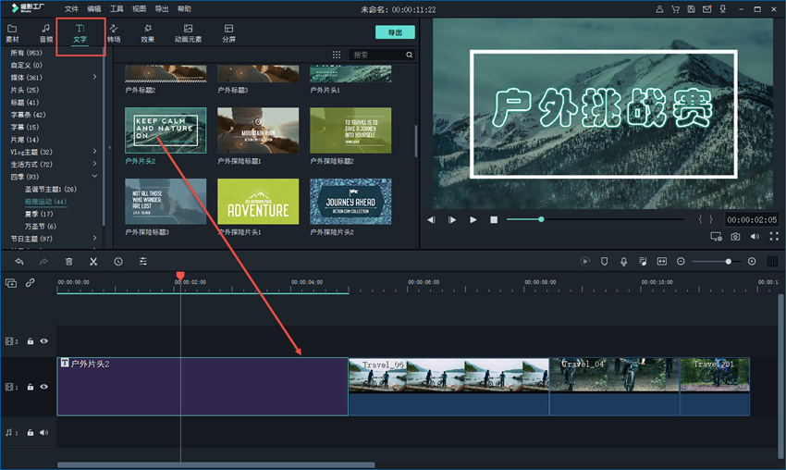Step forward one frame in preview
Image resolution: width=786 pixels, height=470 pixels.
[451, 219]
